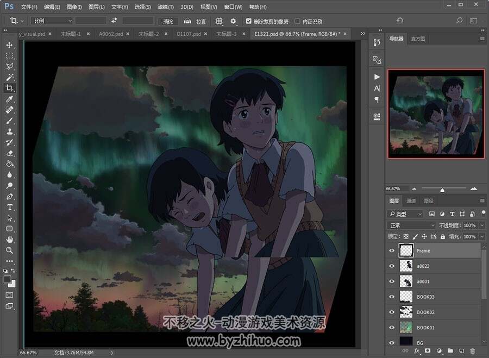Viewport: 489px width, 358px height.
Task: Open the Edit Toolbar three-dots icon
Action: tap(9, 261)
